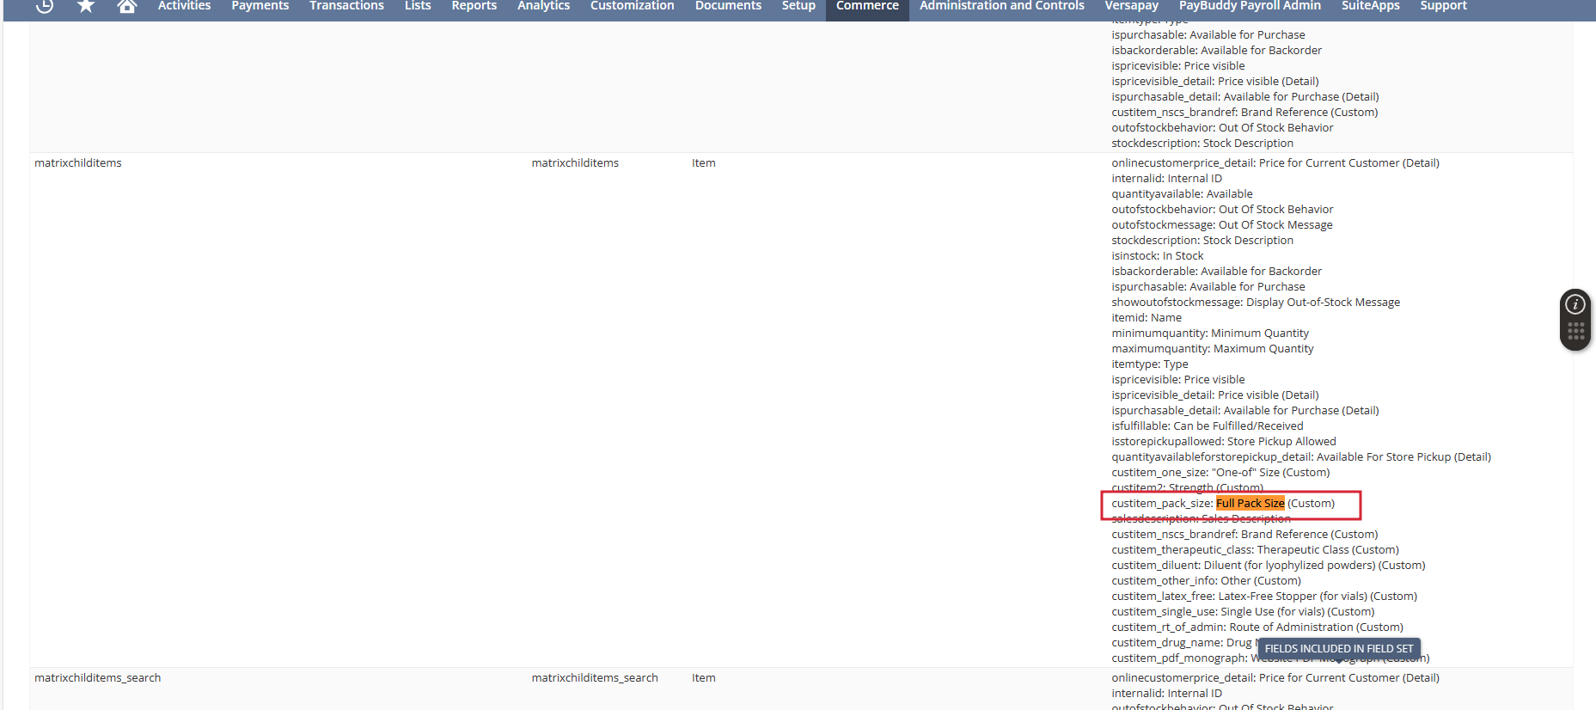Expand the Analytics menu
1596x710 pixels.
tap(543, 6)
